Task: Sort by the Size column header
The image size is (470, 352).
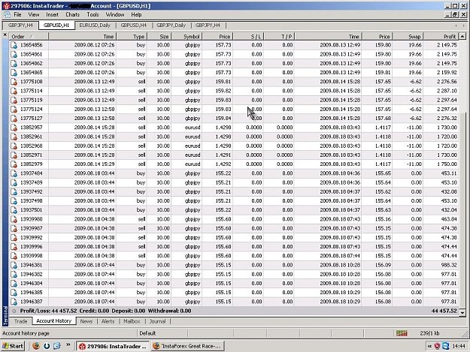Action: tap(159, 37)
